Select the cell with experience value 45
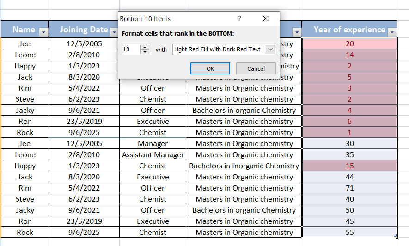The height and width of the screenshot is (246, 409). click(349, 221)
